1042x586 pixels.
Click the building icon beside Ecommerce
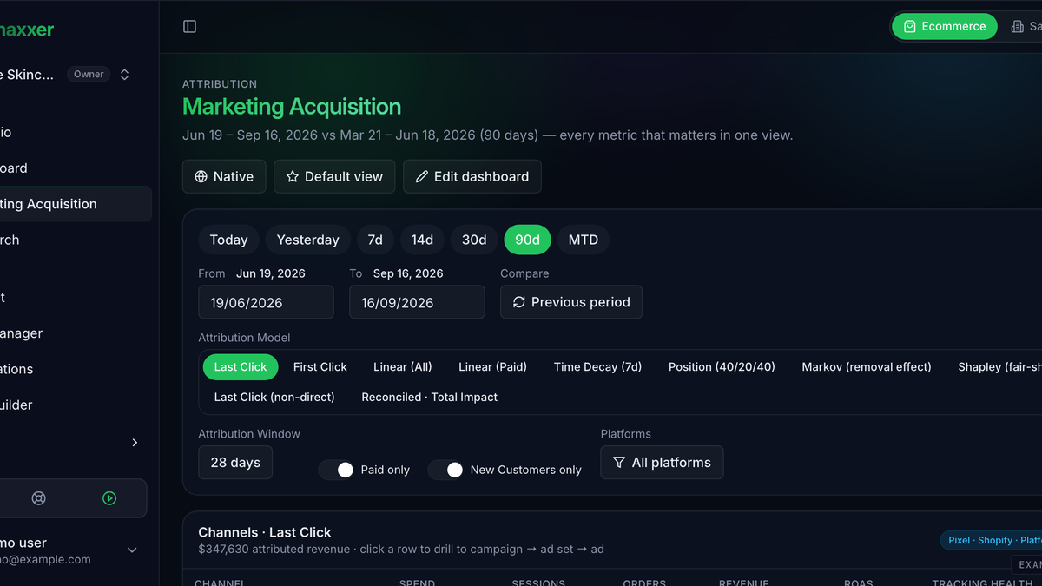[x=1017, y=27]
